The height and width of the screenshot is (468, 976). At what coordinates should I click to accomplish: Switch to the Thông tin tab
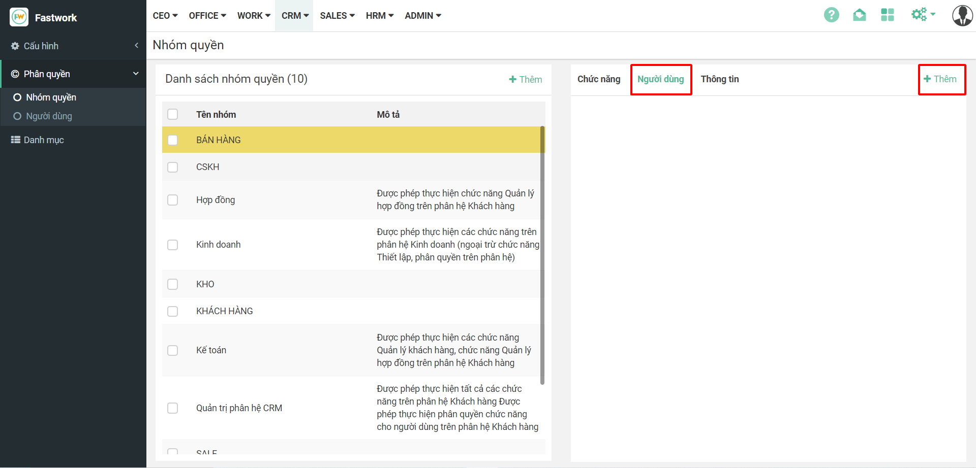(719, 79)
